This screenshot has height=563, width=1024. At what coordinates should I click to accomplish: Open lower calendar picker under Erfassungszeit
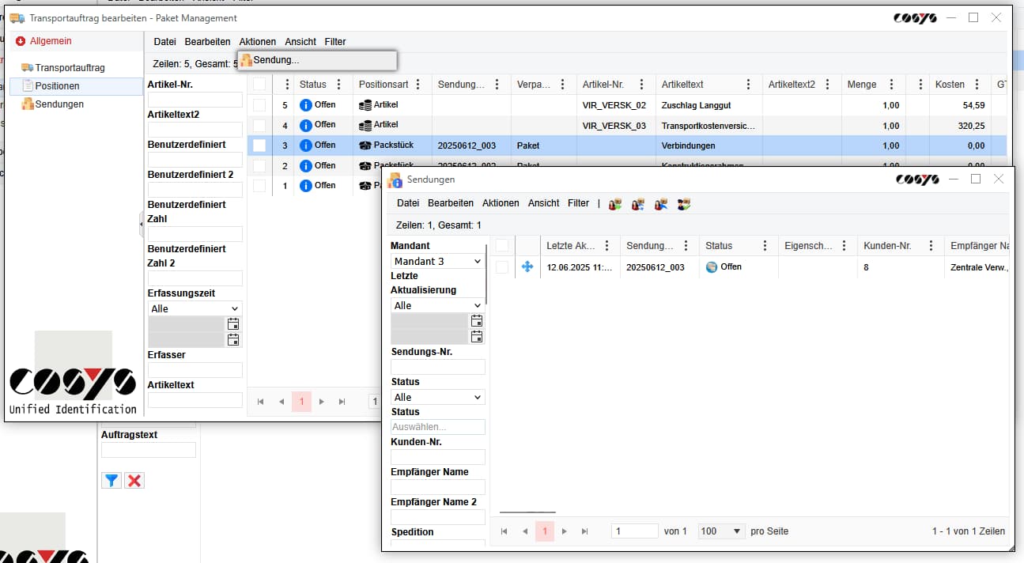click(233, 340)
